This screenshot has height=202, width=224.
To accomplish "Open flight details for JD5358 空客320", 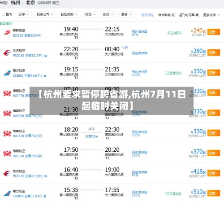I will 27,35.
